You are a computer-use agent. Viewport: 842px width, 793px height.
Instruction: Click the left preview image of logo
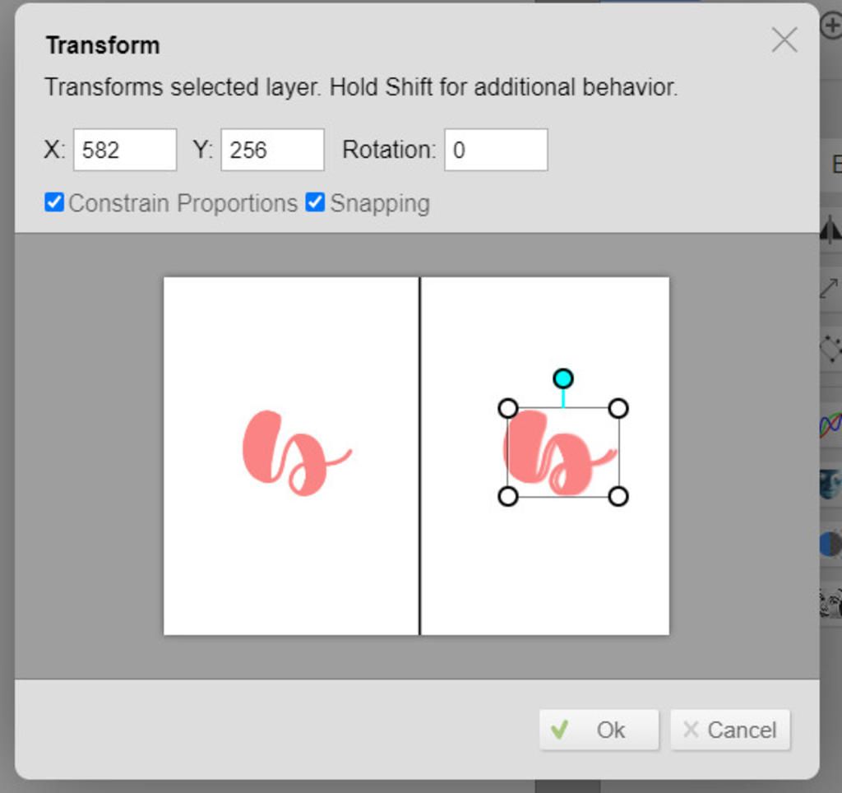(292, 456)
